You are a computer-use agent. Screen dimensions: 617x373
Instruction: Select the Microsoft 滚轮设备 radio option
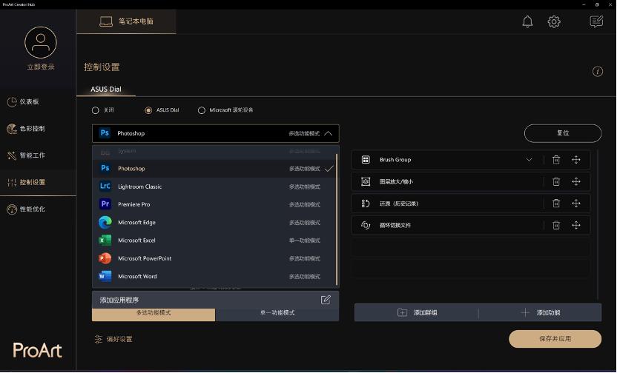(202, 110)
